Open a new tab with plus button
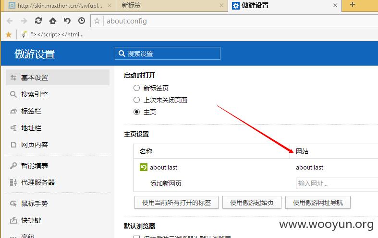The image size is (378, 238). [352, 5]
